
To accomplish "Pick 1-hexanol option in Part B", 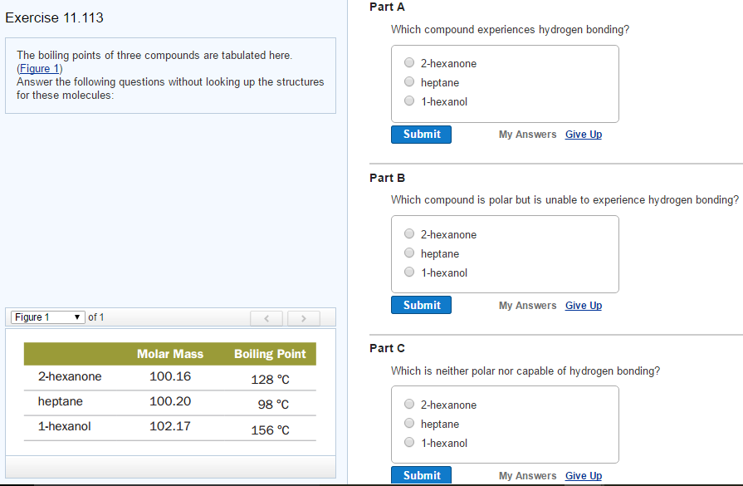I will (409, 272).
